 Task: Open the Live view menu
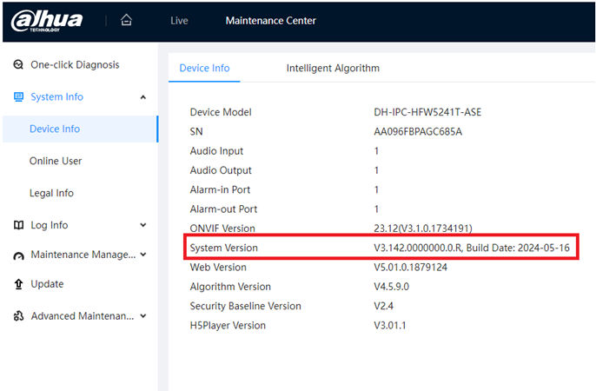pos(179,21)
